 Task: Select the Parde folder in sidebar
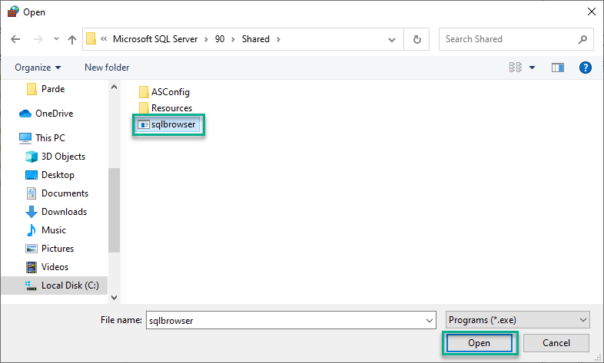[x=53, y=89]
